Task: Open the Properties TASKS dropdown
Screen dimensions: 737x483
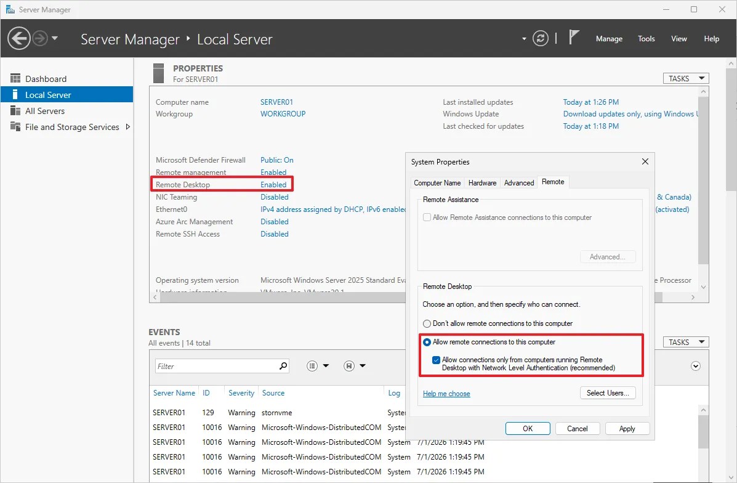Action: pos(686,78)
